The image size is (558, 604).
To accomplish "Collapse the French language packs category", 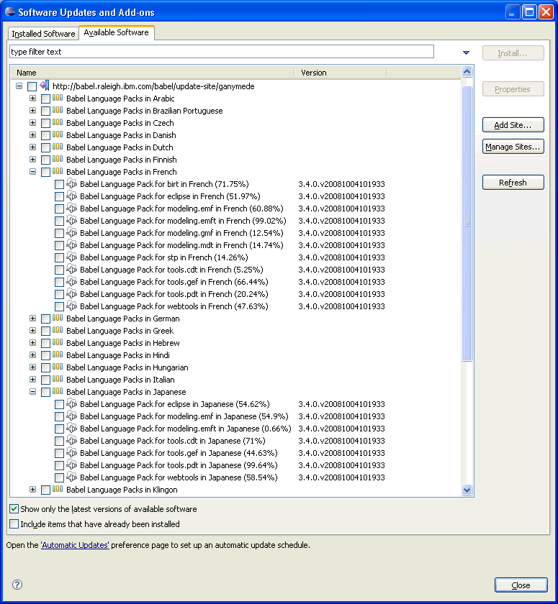I will click(32, 172).
